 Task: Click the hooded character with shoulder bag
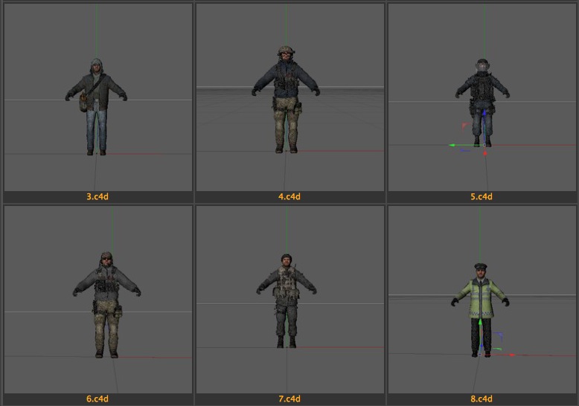point(96,104)
